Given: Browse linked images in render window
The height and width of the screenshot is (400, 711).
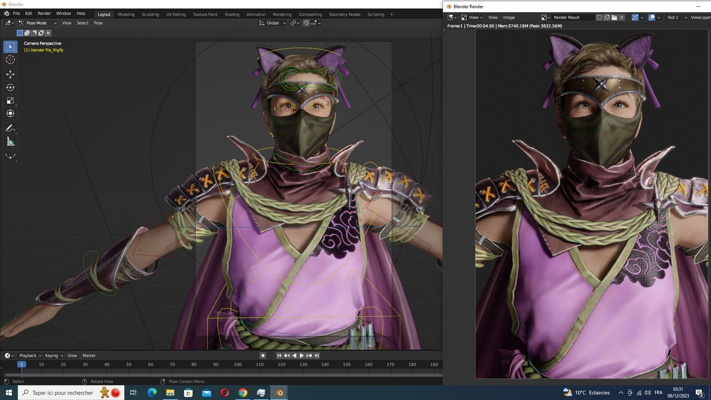Looking at the screenshot, I should pyautogui.click(x=545, y=17).
